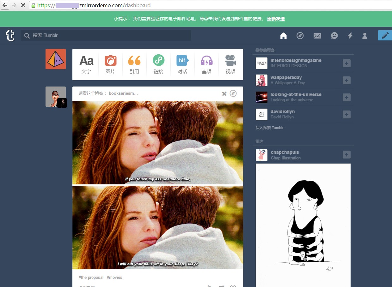This screenshot has width=392, height=287.
Task: Click the 重新发送 resend link
Action: point(276,19)
